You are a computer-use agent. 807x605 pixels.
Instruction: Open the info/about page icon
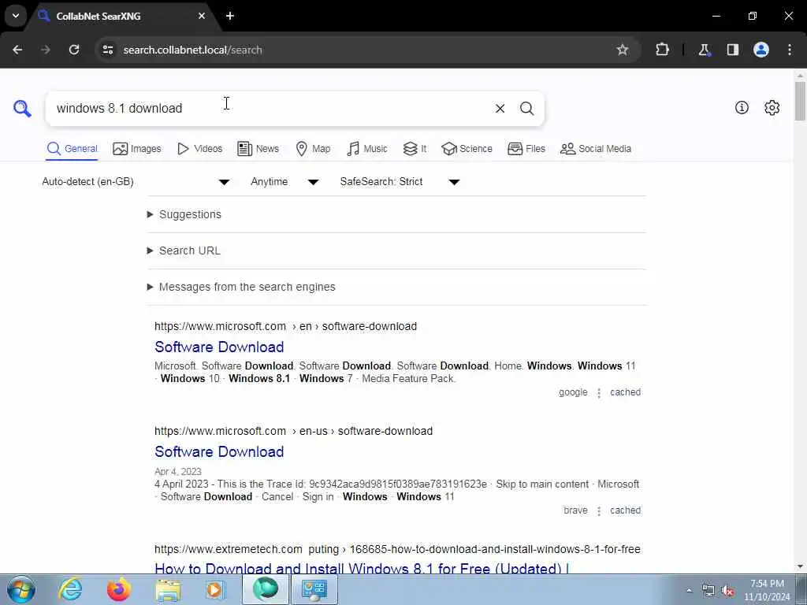(742, 107)
